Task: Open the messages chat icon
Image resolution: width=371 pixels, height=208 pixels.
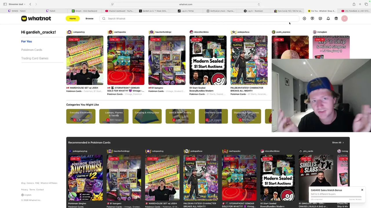Action: (320, 18)
